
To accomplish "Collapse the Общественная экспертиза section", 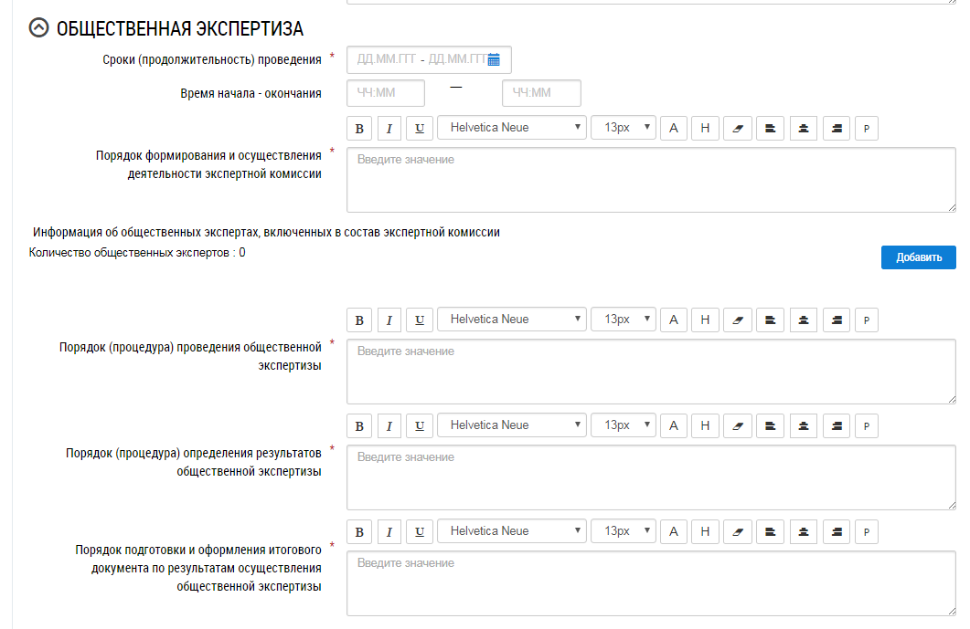I will point(38,28).
